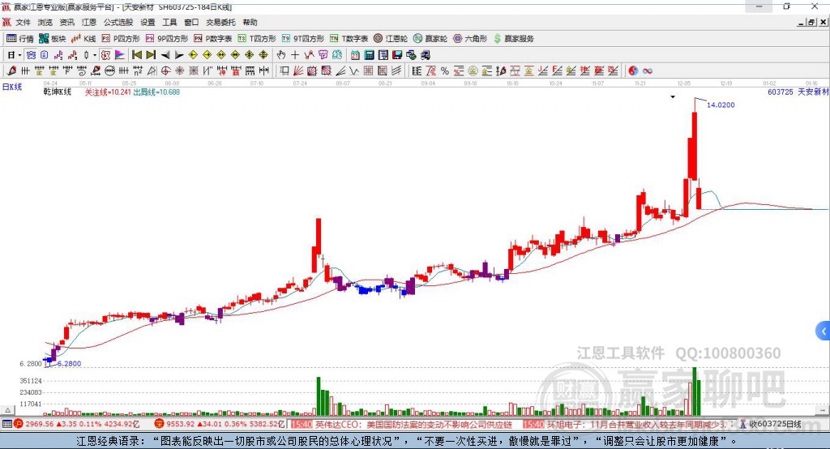
Task: Select the zigzag wave line tool
Action: click(x=354, y=71)
